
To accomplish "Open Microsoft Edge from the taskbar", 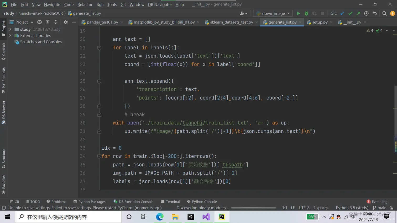I will tap(160, 217).
